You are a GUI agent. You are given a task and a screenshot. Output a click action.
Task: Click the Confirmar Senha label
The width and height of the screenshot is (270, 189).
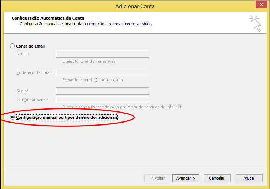[33, 100]
